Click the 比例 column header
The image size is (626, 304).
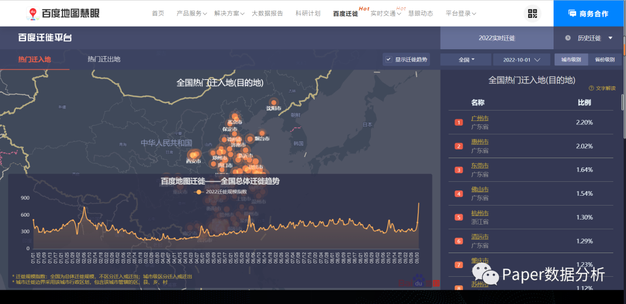[x=584, y=102]
